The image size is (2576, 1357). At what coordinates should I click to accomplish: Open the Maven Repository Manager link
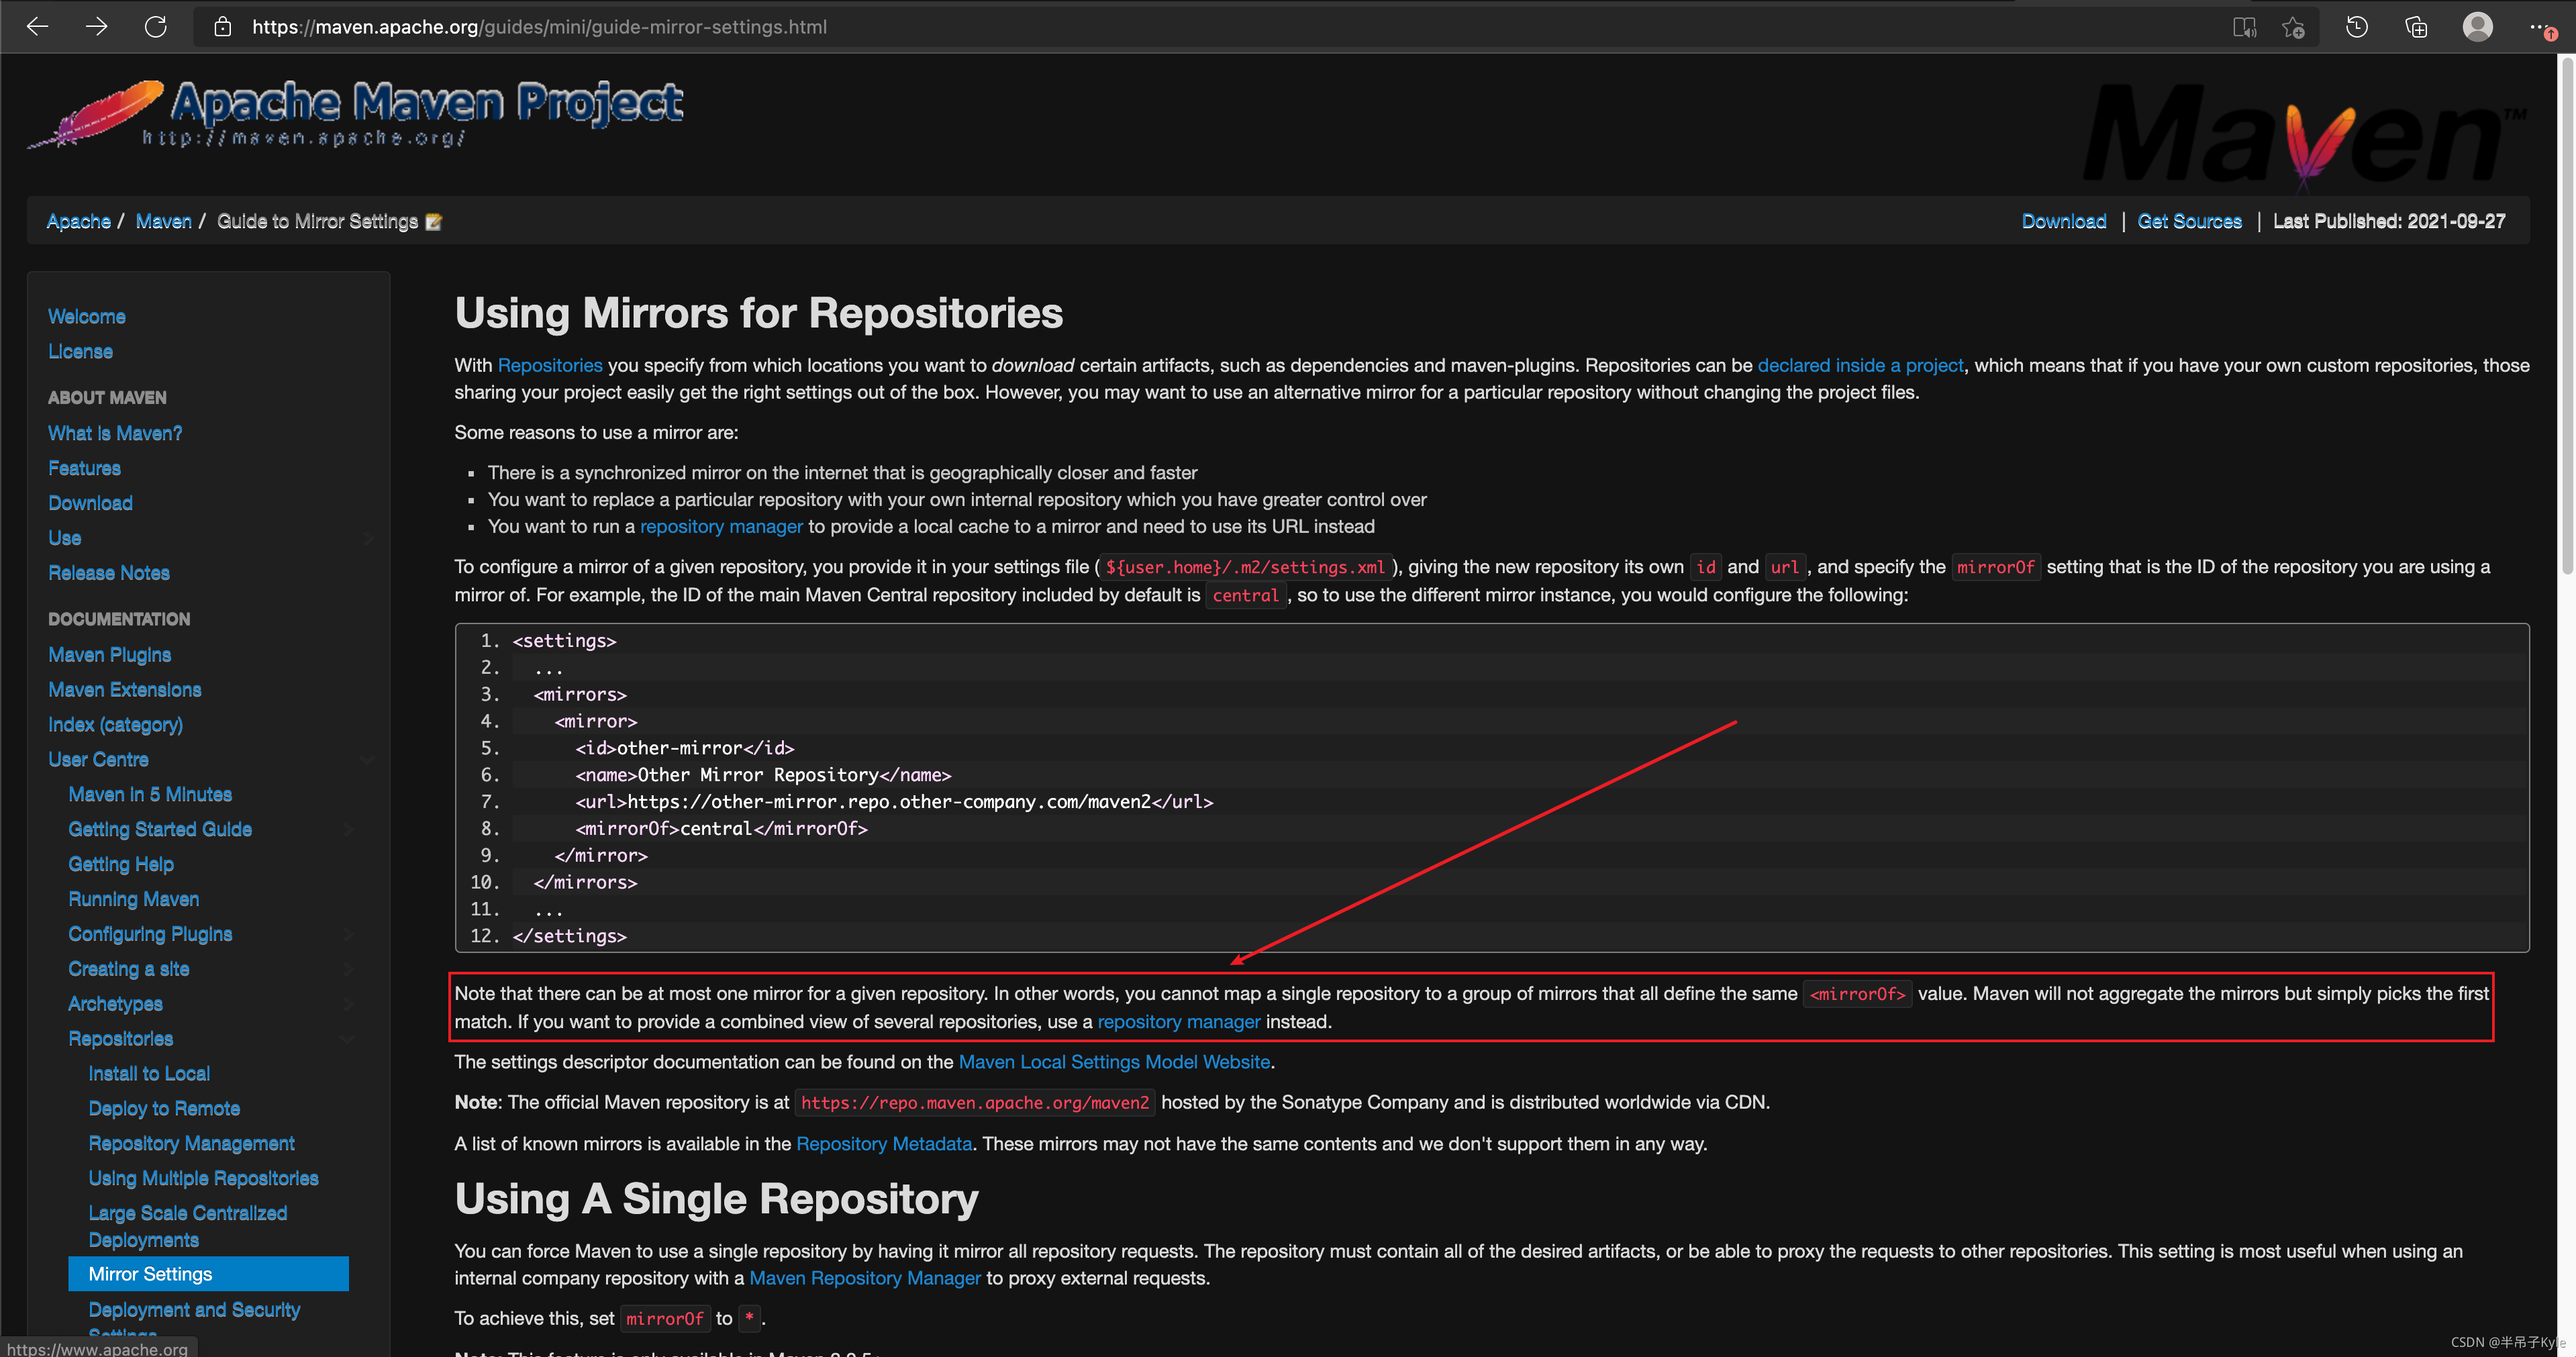click(865, 1279)
